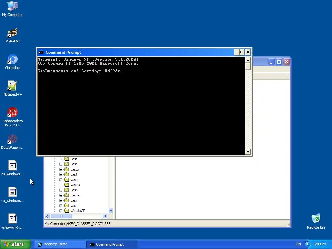Viewport: 332px width, 249px height.
Task: Expand the .asc key
Action: [61, 164]
